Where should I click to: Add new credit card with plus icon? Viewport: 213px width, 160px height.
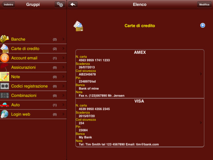[202, 25]
